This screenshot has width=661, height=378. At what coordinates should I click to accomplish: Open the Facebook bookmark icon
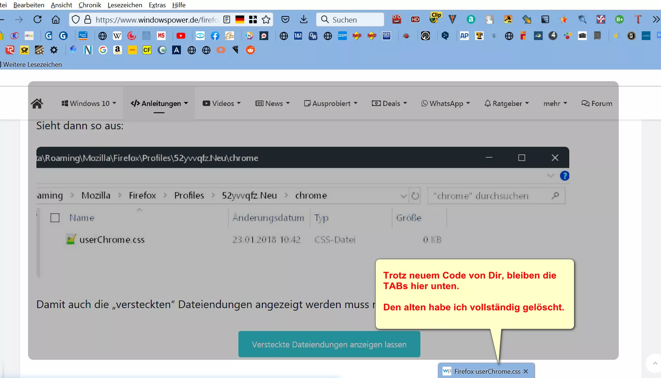click(215, 36)
